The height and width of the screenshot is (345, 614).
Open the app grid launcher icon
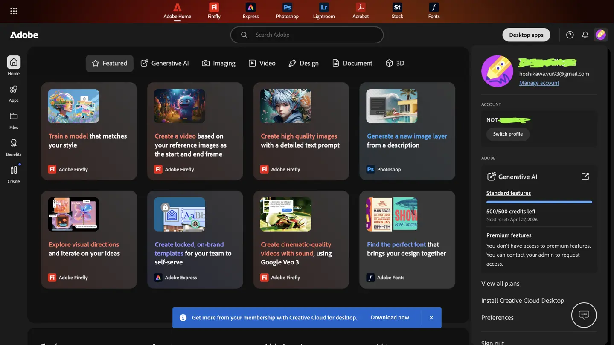14,11
